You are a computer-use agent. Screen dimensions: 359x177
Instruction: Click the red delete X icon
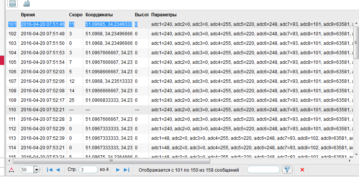pyautogui.click(x=302, y=170)
